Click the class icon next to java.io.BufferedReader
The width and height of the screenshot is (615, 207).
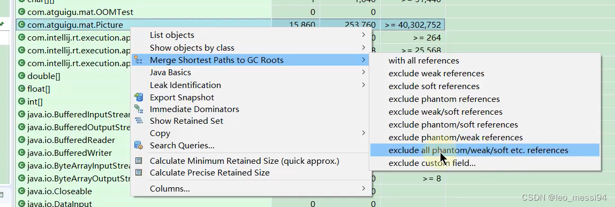(x=21, y=140)
